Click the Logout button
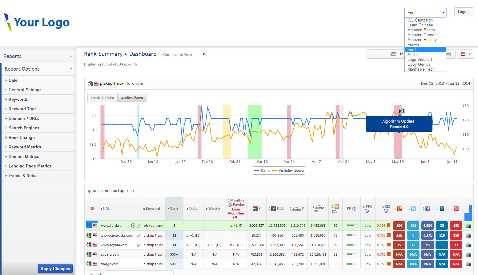This screenshot has width=478, height=275. 464,12
